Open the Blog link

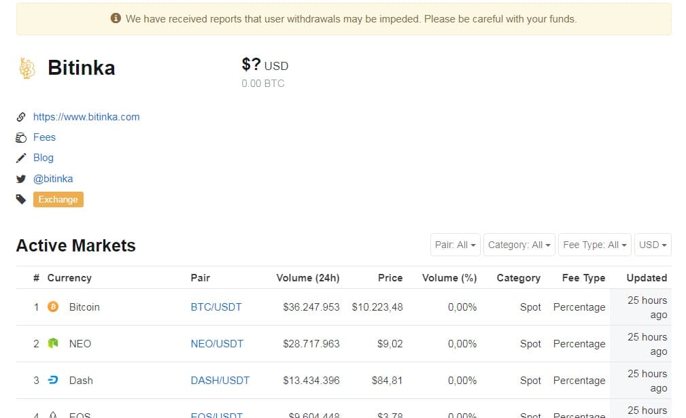[x=44, y=158]
